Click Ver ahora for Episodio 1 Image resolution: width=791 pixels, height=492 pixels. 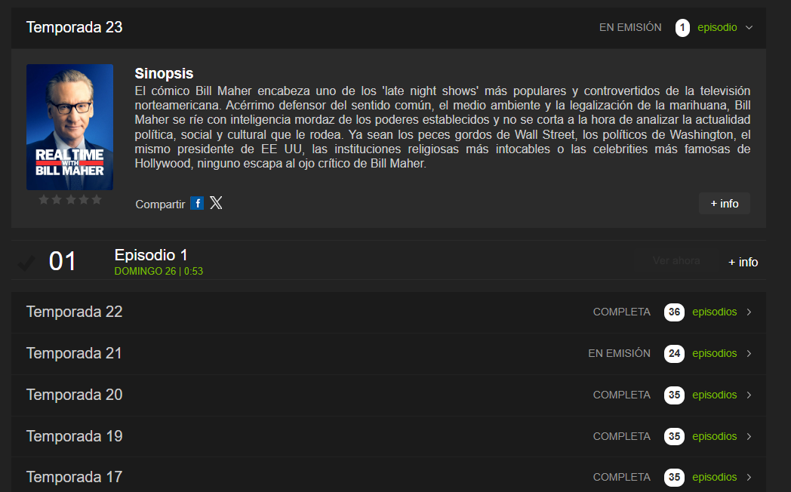[x=676, y=261]
